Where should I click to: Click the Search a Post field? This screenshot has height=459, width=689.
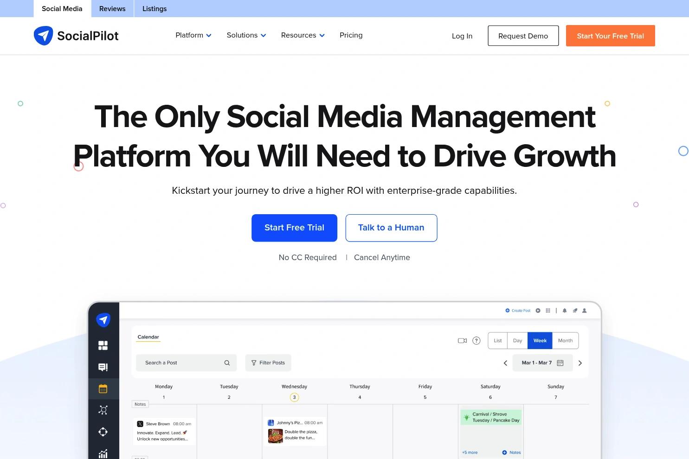pos(187,363)
